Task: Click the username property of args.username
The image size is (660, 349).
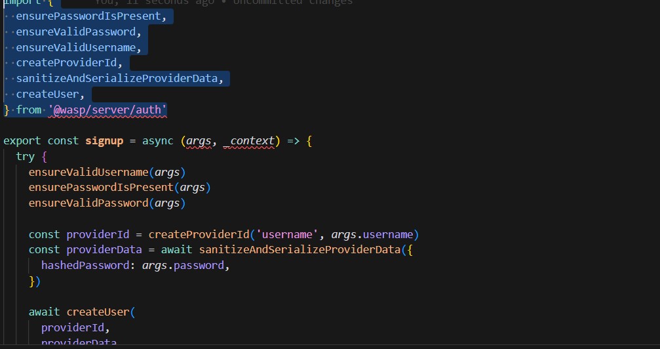Action: (x=388, y=234)
